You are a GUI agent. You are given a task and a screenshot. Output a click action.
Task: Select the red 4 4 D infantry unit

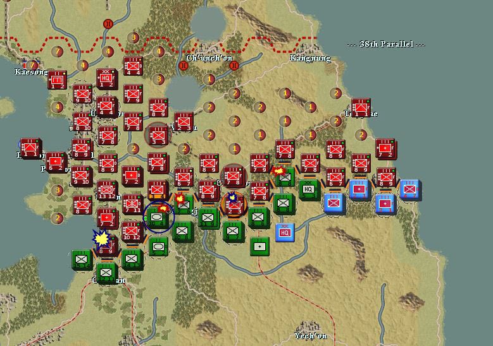[133, 66]
